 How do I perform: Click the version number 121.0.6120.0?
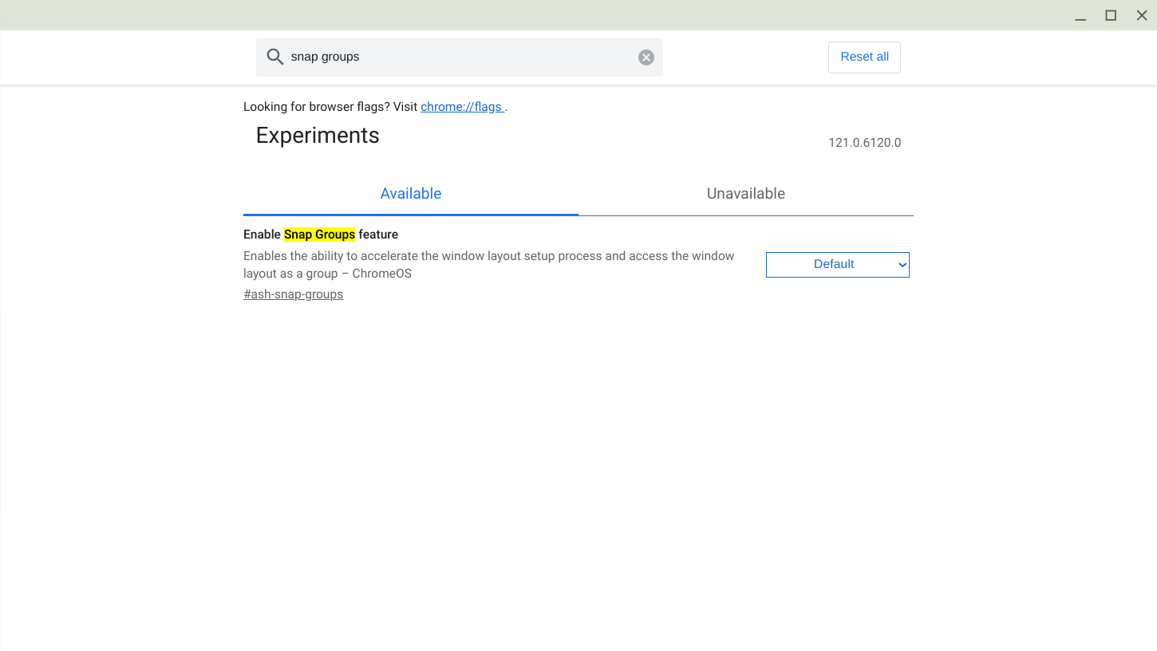coord(865,143)
